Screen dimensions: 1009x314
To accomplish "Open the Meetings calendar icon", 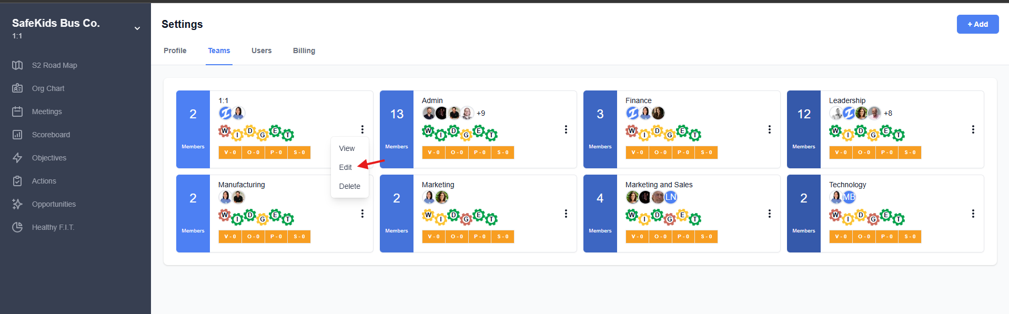I will click(17, 112).
